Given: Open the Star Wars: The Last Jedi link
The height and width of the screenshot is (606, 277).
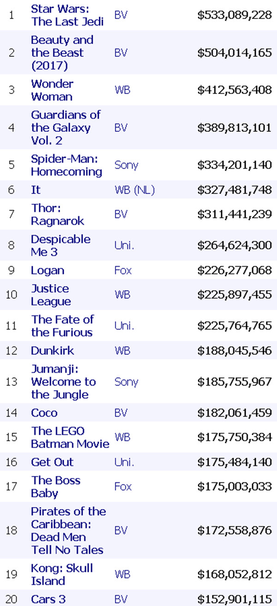Looking at the screenshot, I should [67, 15].
